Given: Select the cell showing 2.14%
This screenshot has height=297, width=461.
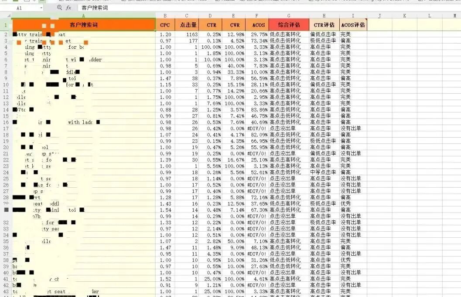Looking at the screenshot, I should tap(210, 229).
